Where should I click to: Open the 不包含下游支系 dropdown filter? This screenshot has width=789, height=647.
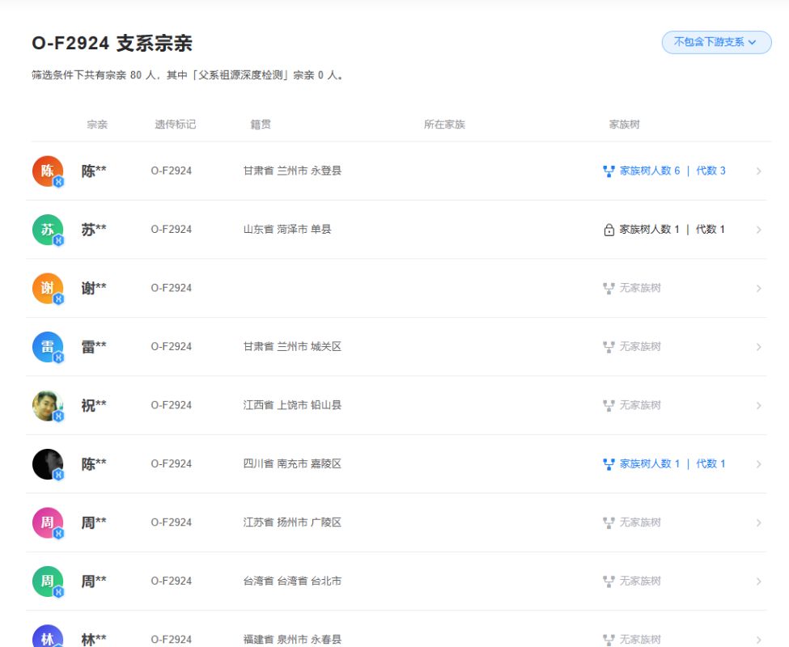tap(716, 42)
